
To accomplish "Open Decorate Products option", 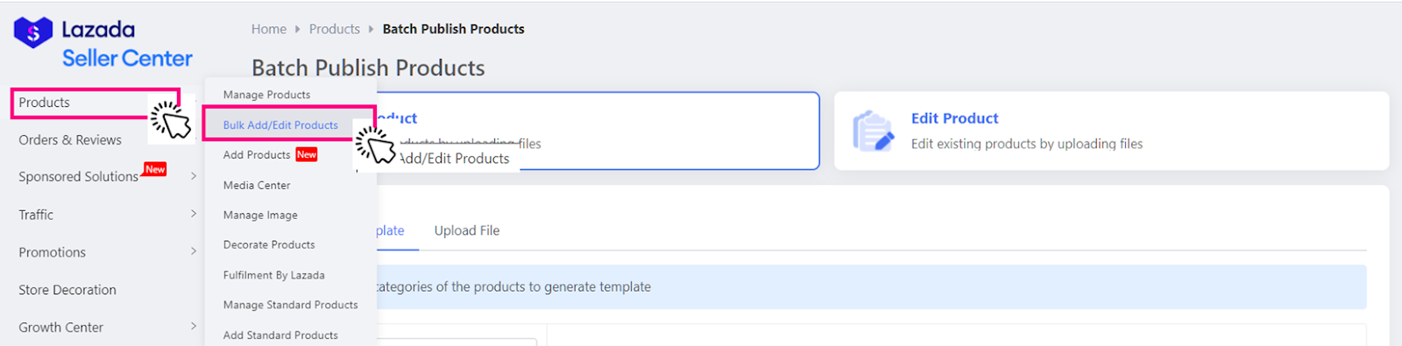I will coord(269,244).
